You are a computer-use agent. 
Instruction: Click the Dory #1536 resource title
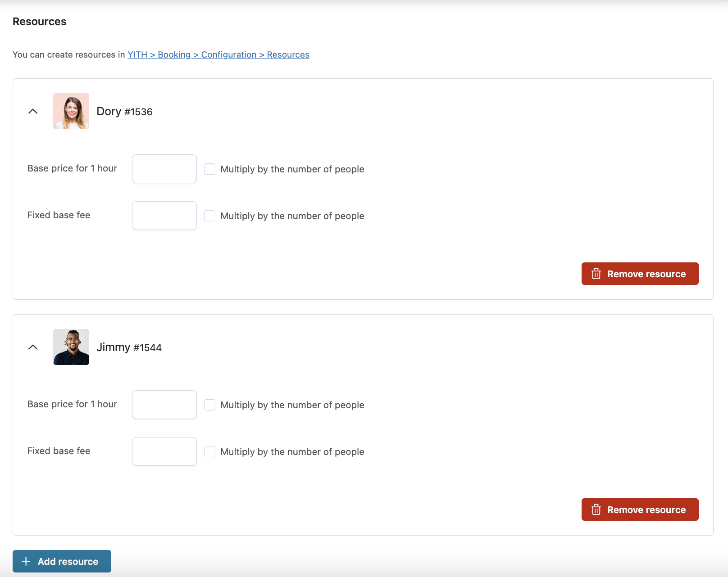coord(124,112)
